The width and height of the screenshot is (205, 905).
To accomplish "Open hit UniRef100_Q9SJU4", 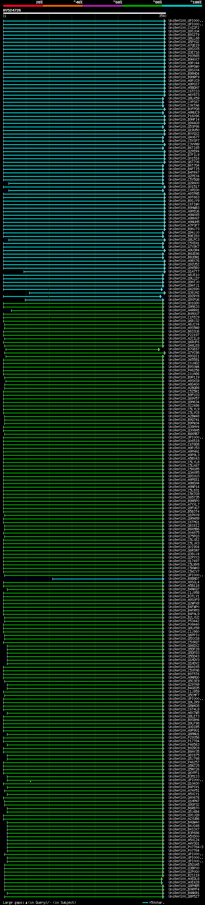I will [x=184, y=31].
